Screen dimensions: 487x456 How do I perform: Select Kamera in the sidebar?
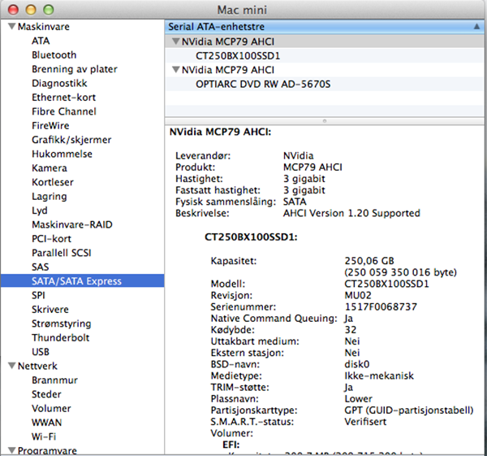[x=49, y=168]
